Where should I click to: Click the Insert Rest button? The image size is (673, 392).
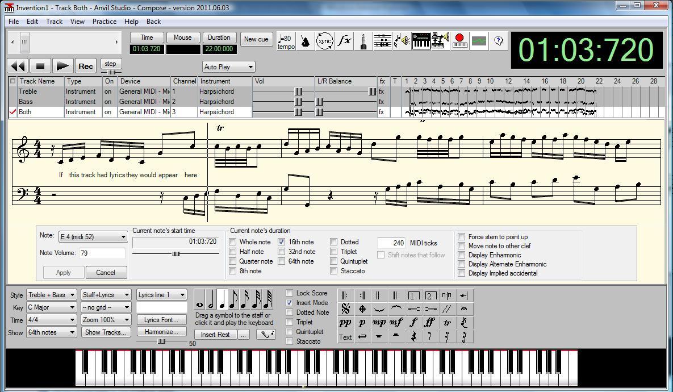click(x=215, y=335)
